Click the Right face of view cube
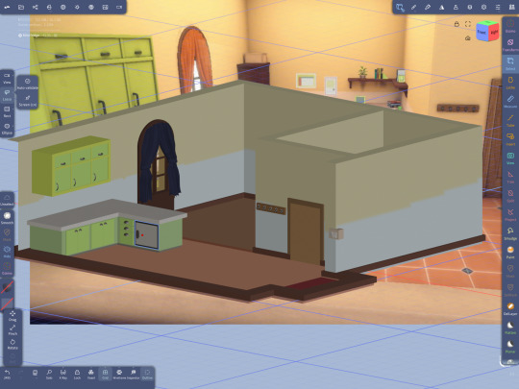 (494, 33)
